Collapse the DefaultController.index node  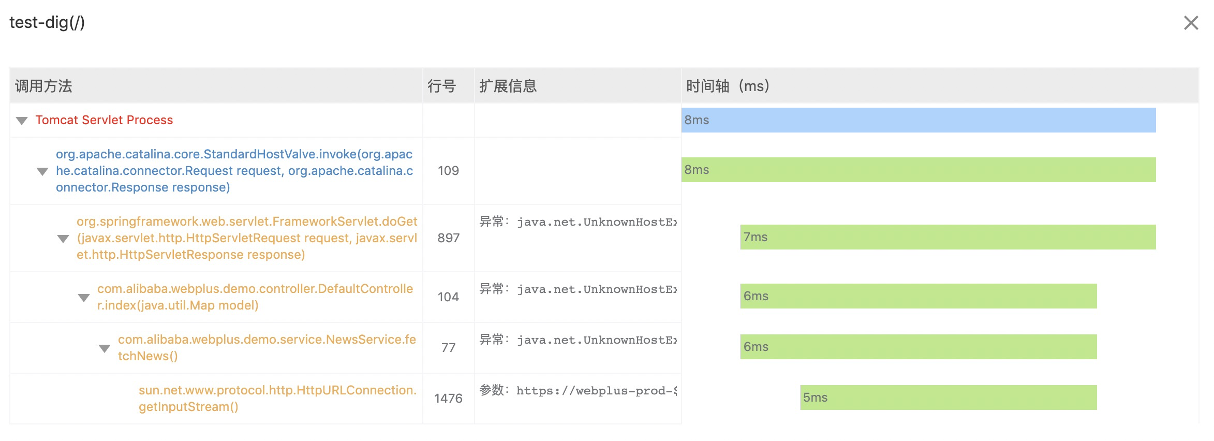tap(84, 298)
